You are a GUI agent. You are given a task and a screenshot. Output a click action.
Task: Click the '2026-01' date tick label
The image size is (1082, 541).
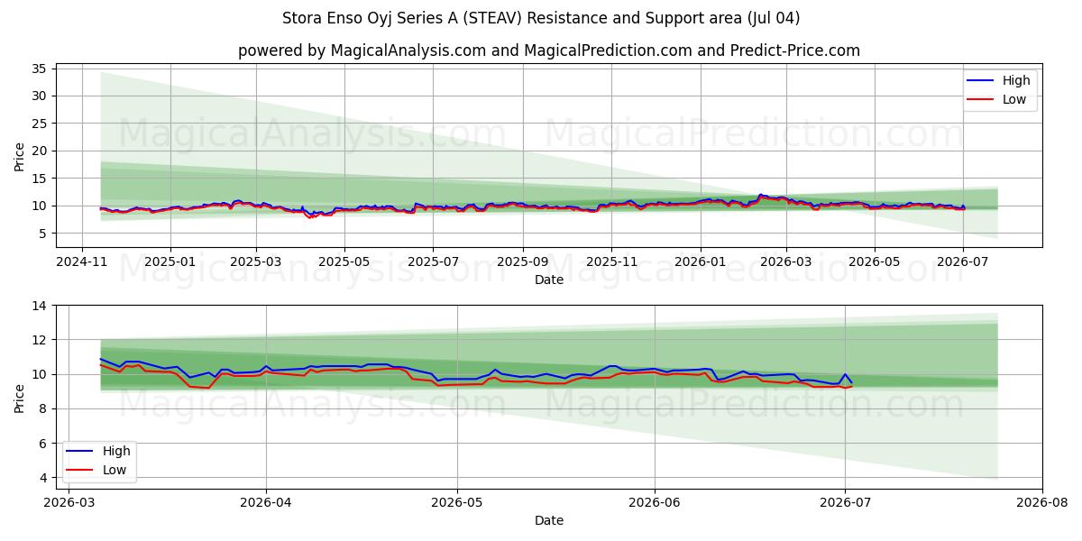[700, 262]
